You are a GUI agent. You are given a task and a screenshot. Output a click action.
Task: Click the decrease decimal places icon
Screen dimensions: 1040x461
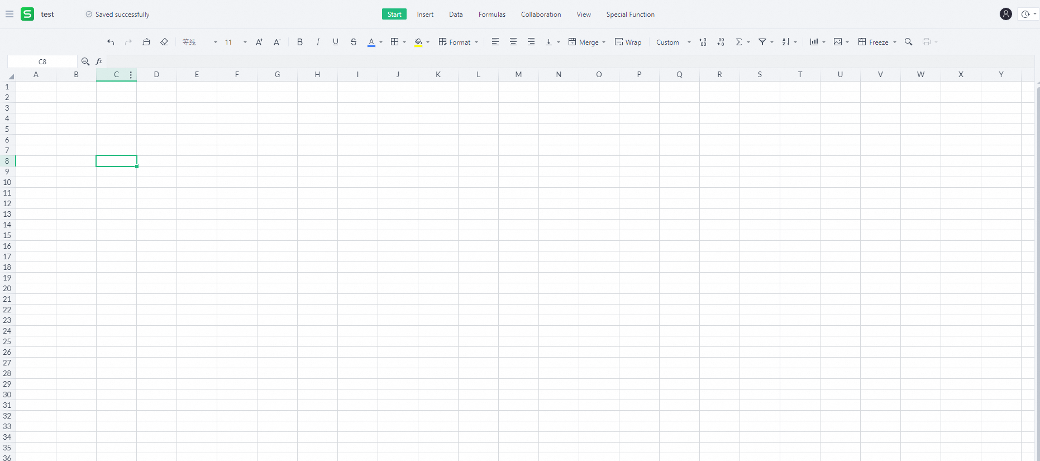point(721,42)
